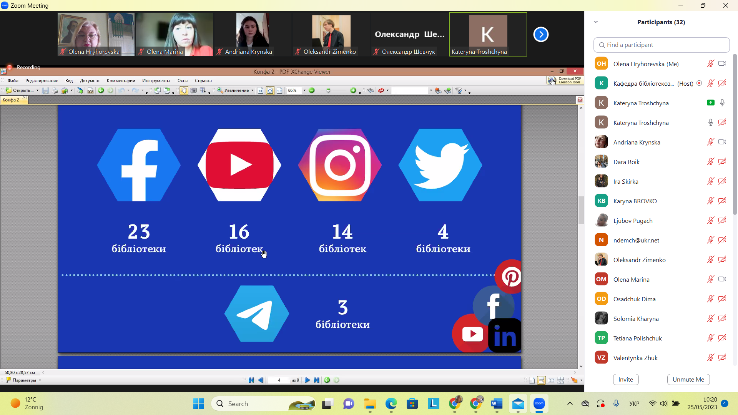Viewport: 738px width, 415px height.
Task: Click the zoom level slider handle
Action: coord(328,91)
